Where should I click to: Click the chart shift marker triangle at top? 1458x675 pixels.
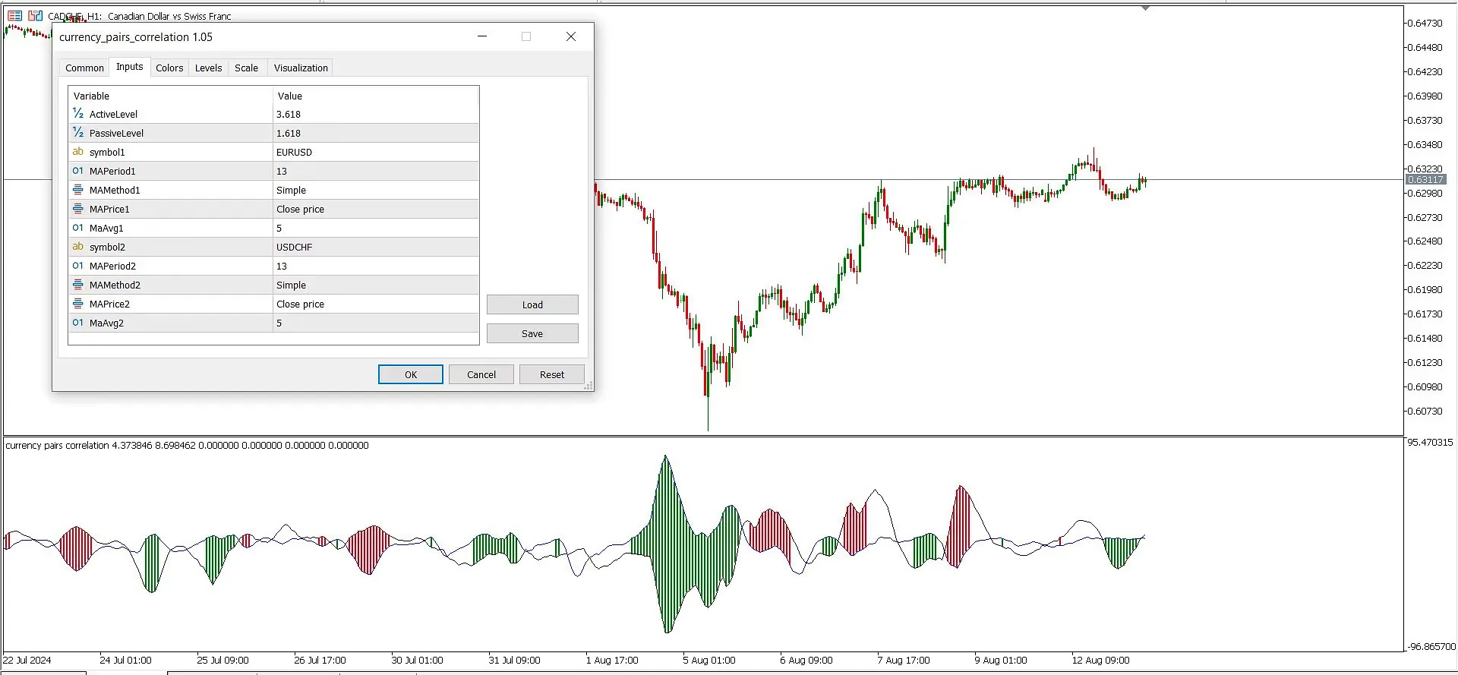[x=1145, y=8]
